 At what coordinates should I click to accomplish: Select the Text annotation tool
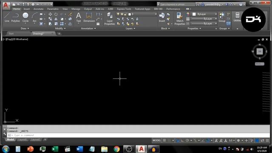click(78, 17)
